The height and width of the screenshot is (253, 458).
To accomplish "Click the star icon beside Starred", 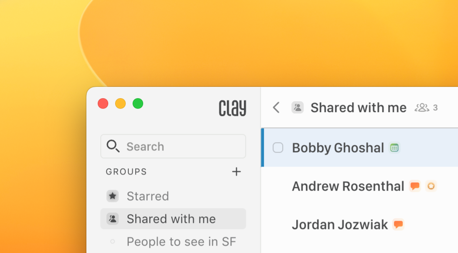I will [x=113, y=196].
